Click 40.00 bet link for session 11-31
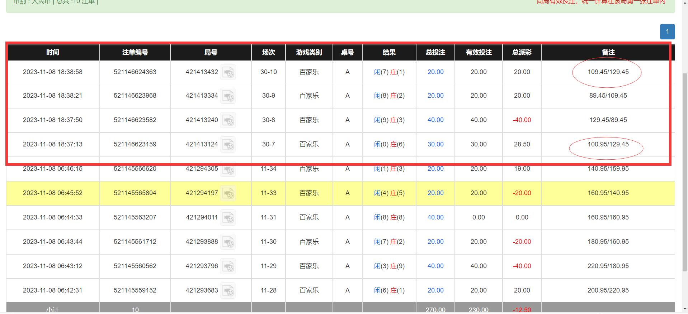 tap(435, 217)
